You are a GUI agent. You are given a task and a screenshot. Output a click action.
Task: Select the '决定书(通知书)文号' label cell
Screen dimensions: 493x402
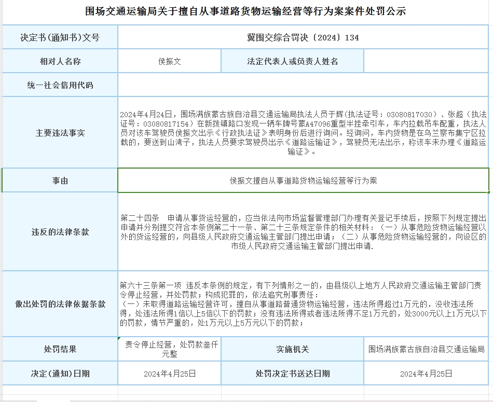[x=60, y=37]
